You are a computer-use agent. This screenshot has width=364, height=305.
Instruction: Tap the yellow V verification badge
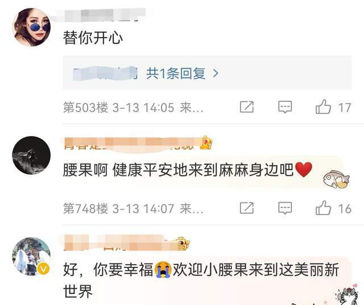pos(43,269)
